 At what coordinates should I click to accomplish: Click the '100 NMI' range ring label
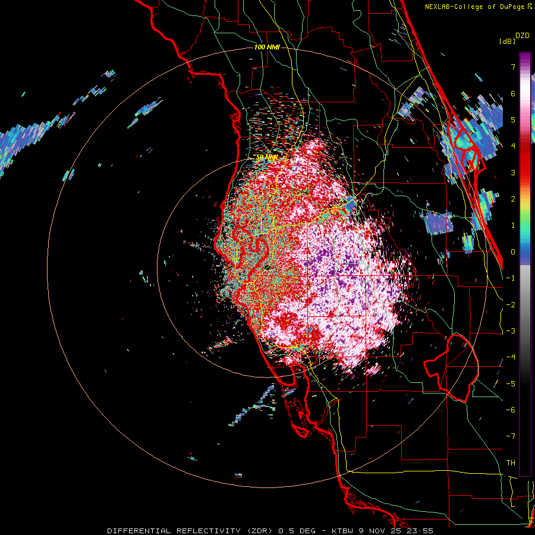267,47
